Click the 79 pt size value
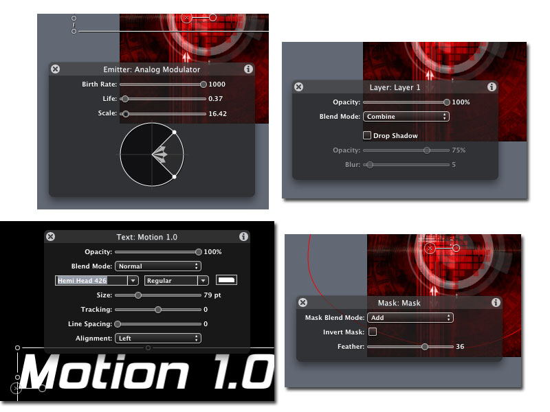 point(212,295)
